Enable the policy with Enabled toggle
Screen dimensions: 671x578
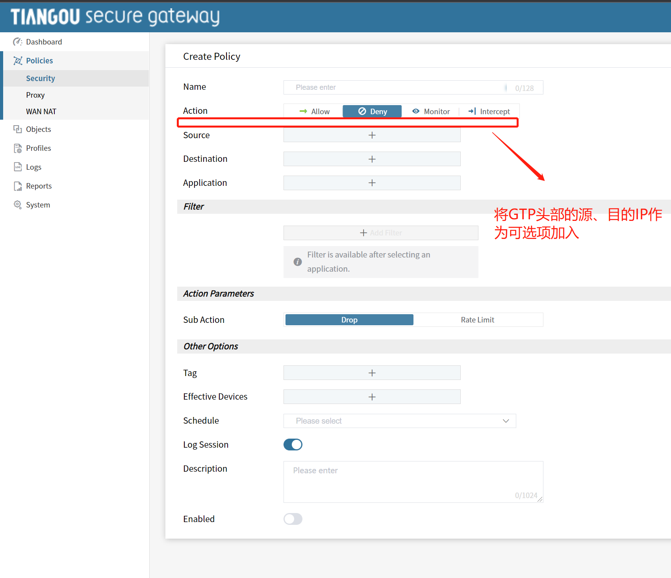point(293,519)
